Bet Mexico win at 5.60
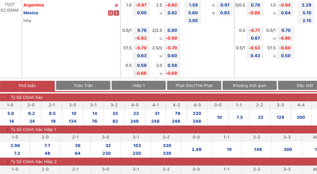 (x=193, y=13)
